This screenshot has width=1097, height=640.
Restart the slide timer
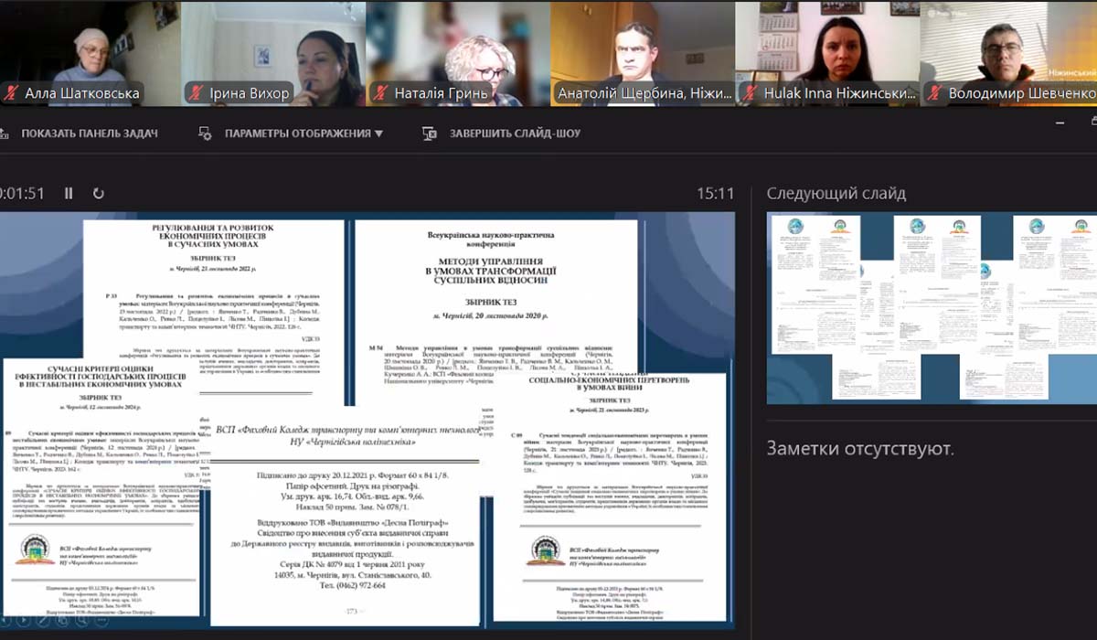coord(98,193)
